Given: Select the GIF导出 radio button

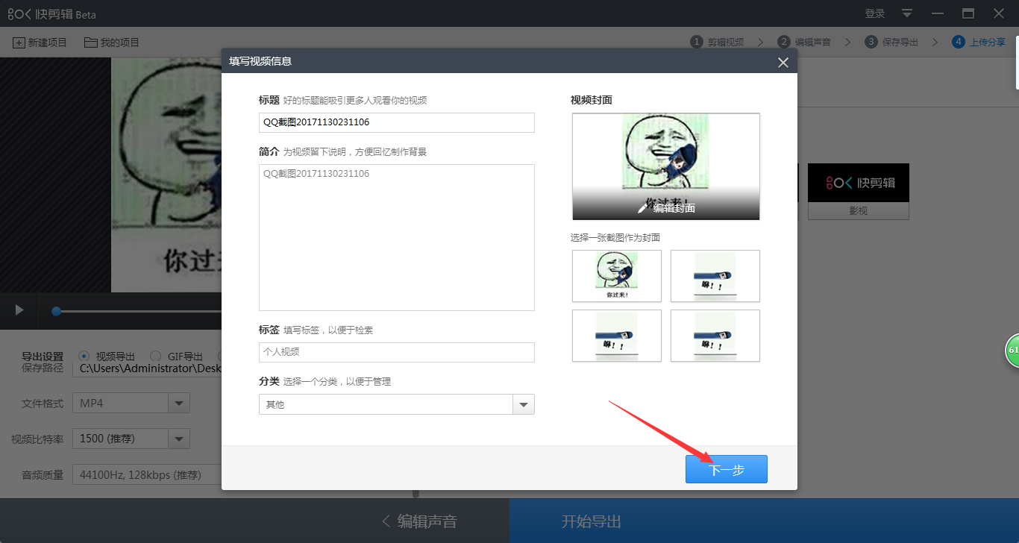Looking at the screenshot, I should [155, 357].
